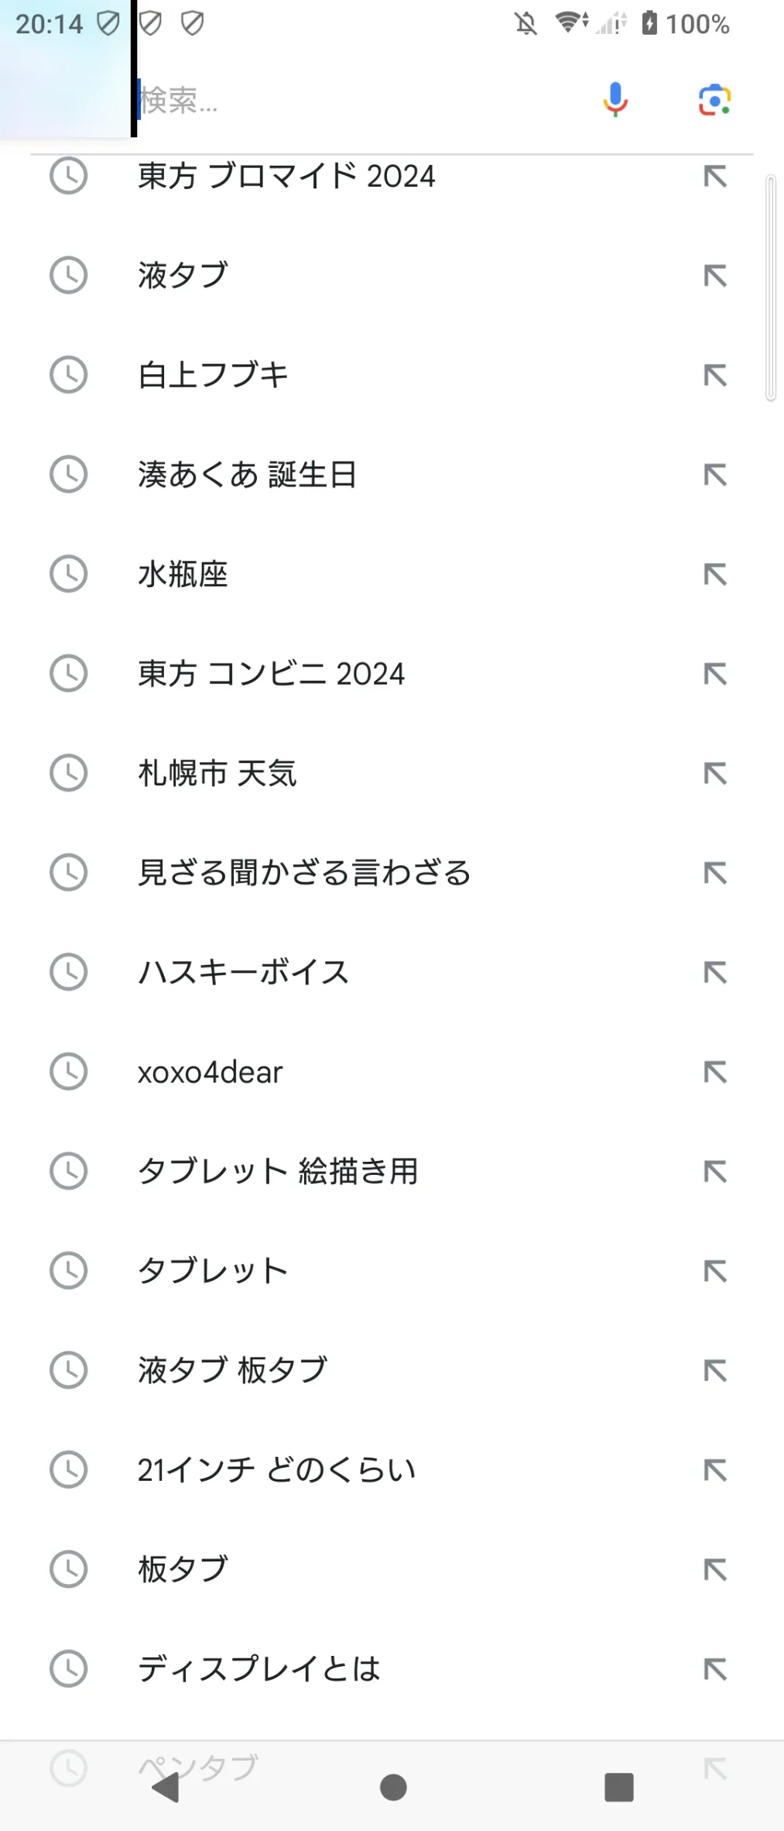
Task: Tap the voice search microphone icon
Action: (615, 100)
